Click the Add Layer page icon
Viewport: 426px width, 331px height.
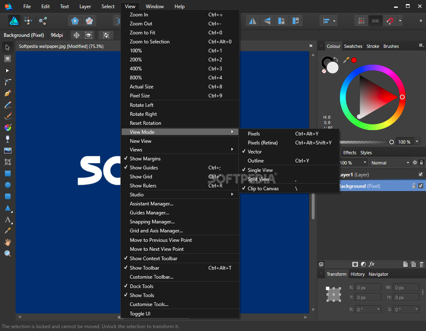[x=405, y=264]
